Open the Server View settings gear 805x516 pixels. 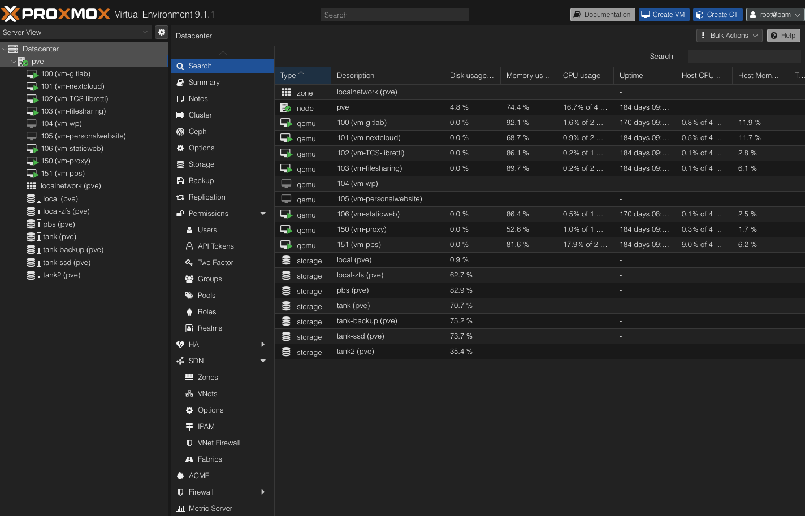[162, 32]
